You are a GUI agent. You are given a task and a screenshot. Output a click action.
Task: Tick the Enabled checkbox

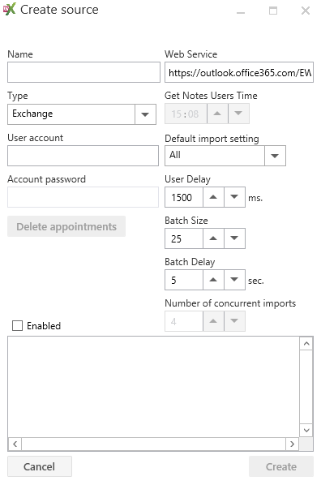(x=17, y=326)
